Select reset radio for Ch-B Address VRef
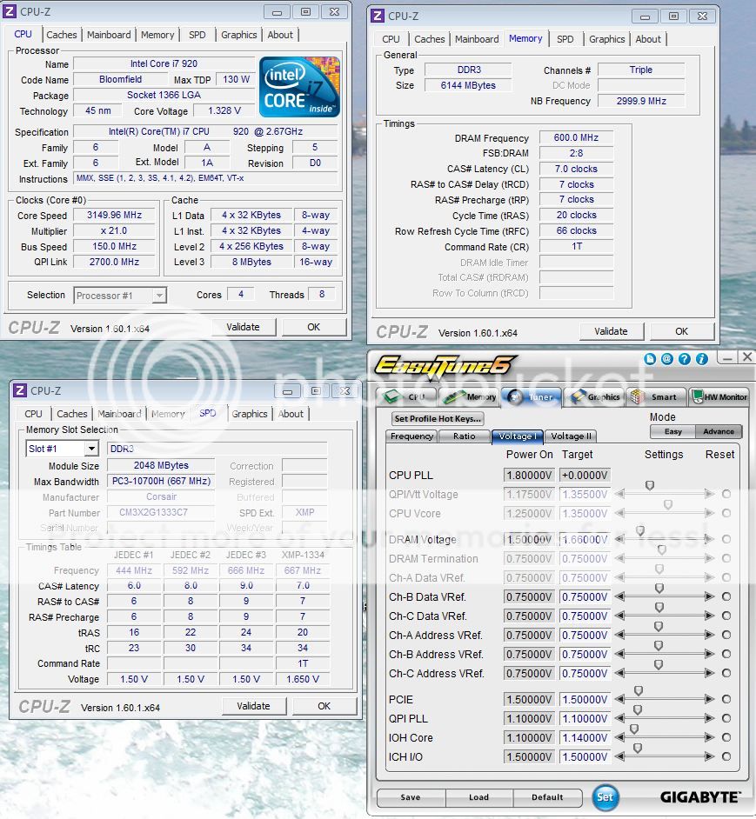The image size is (756, 819). [x=726, y=654]
